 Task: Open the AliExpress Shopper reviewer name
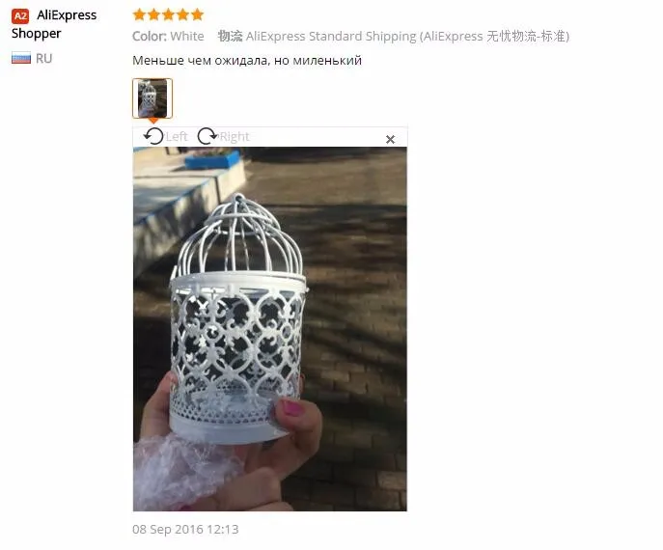[x=54, y=24]
